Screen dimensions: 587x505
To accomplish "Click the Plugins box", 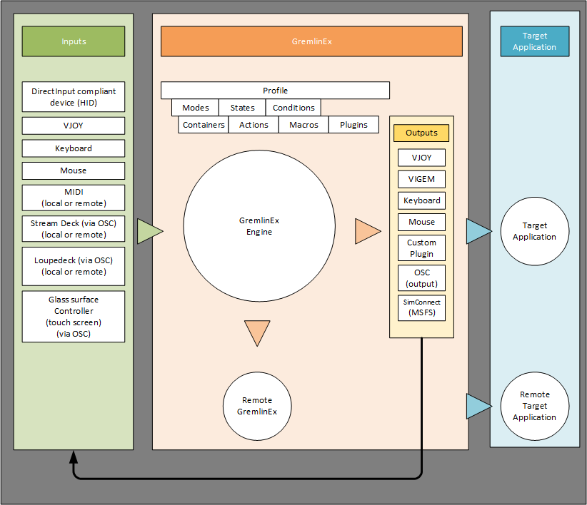I will 353,125.
